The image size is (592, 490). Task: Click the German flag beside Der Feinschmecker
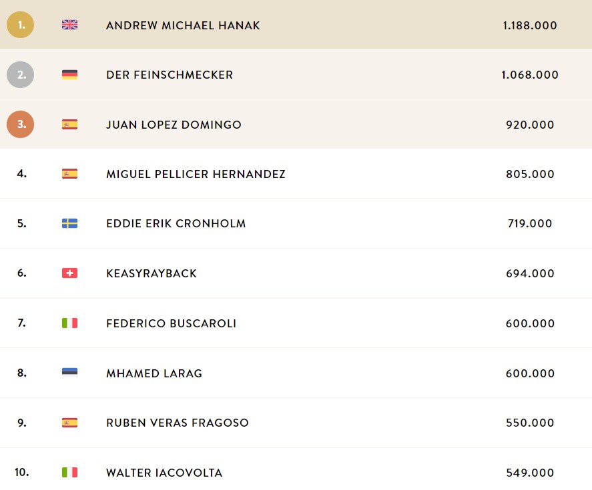(x=69, y=75)
